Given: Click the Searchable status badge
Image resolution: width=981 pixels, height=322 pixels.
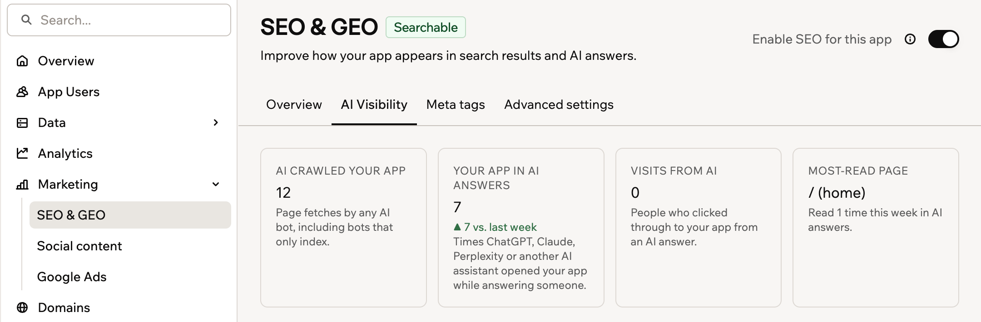Looking at the screenshot, I should pyautogui.click(x=426, y=27).
